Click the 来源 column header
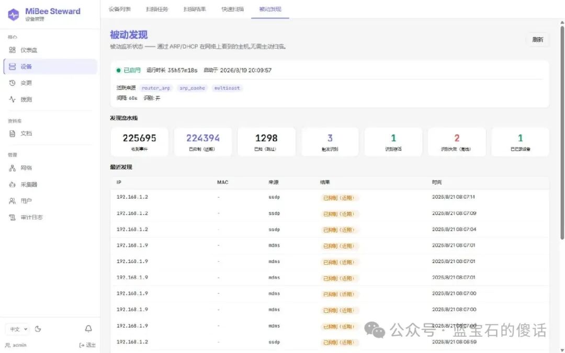The image size is (565, 353). [x=274, y=183]
